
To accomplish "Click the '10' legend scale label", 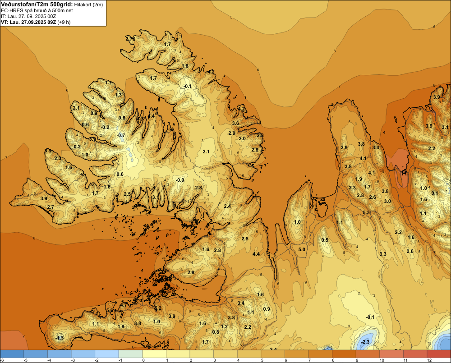I will [382, 360].
